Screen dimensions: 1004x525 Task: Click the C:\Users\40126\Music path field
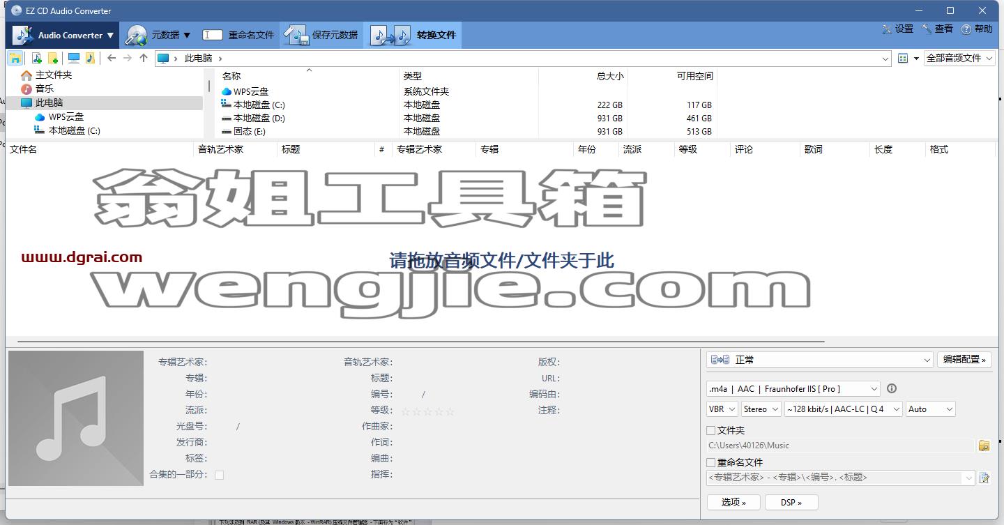pos(840,446)
